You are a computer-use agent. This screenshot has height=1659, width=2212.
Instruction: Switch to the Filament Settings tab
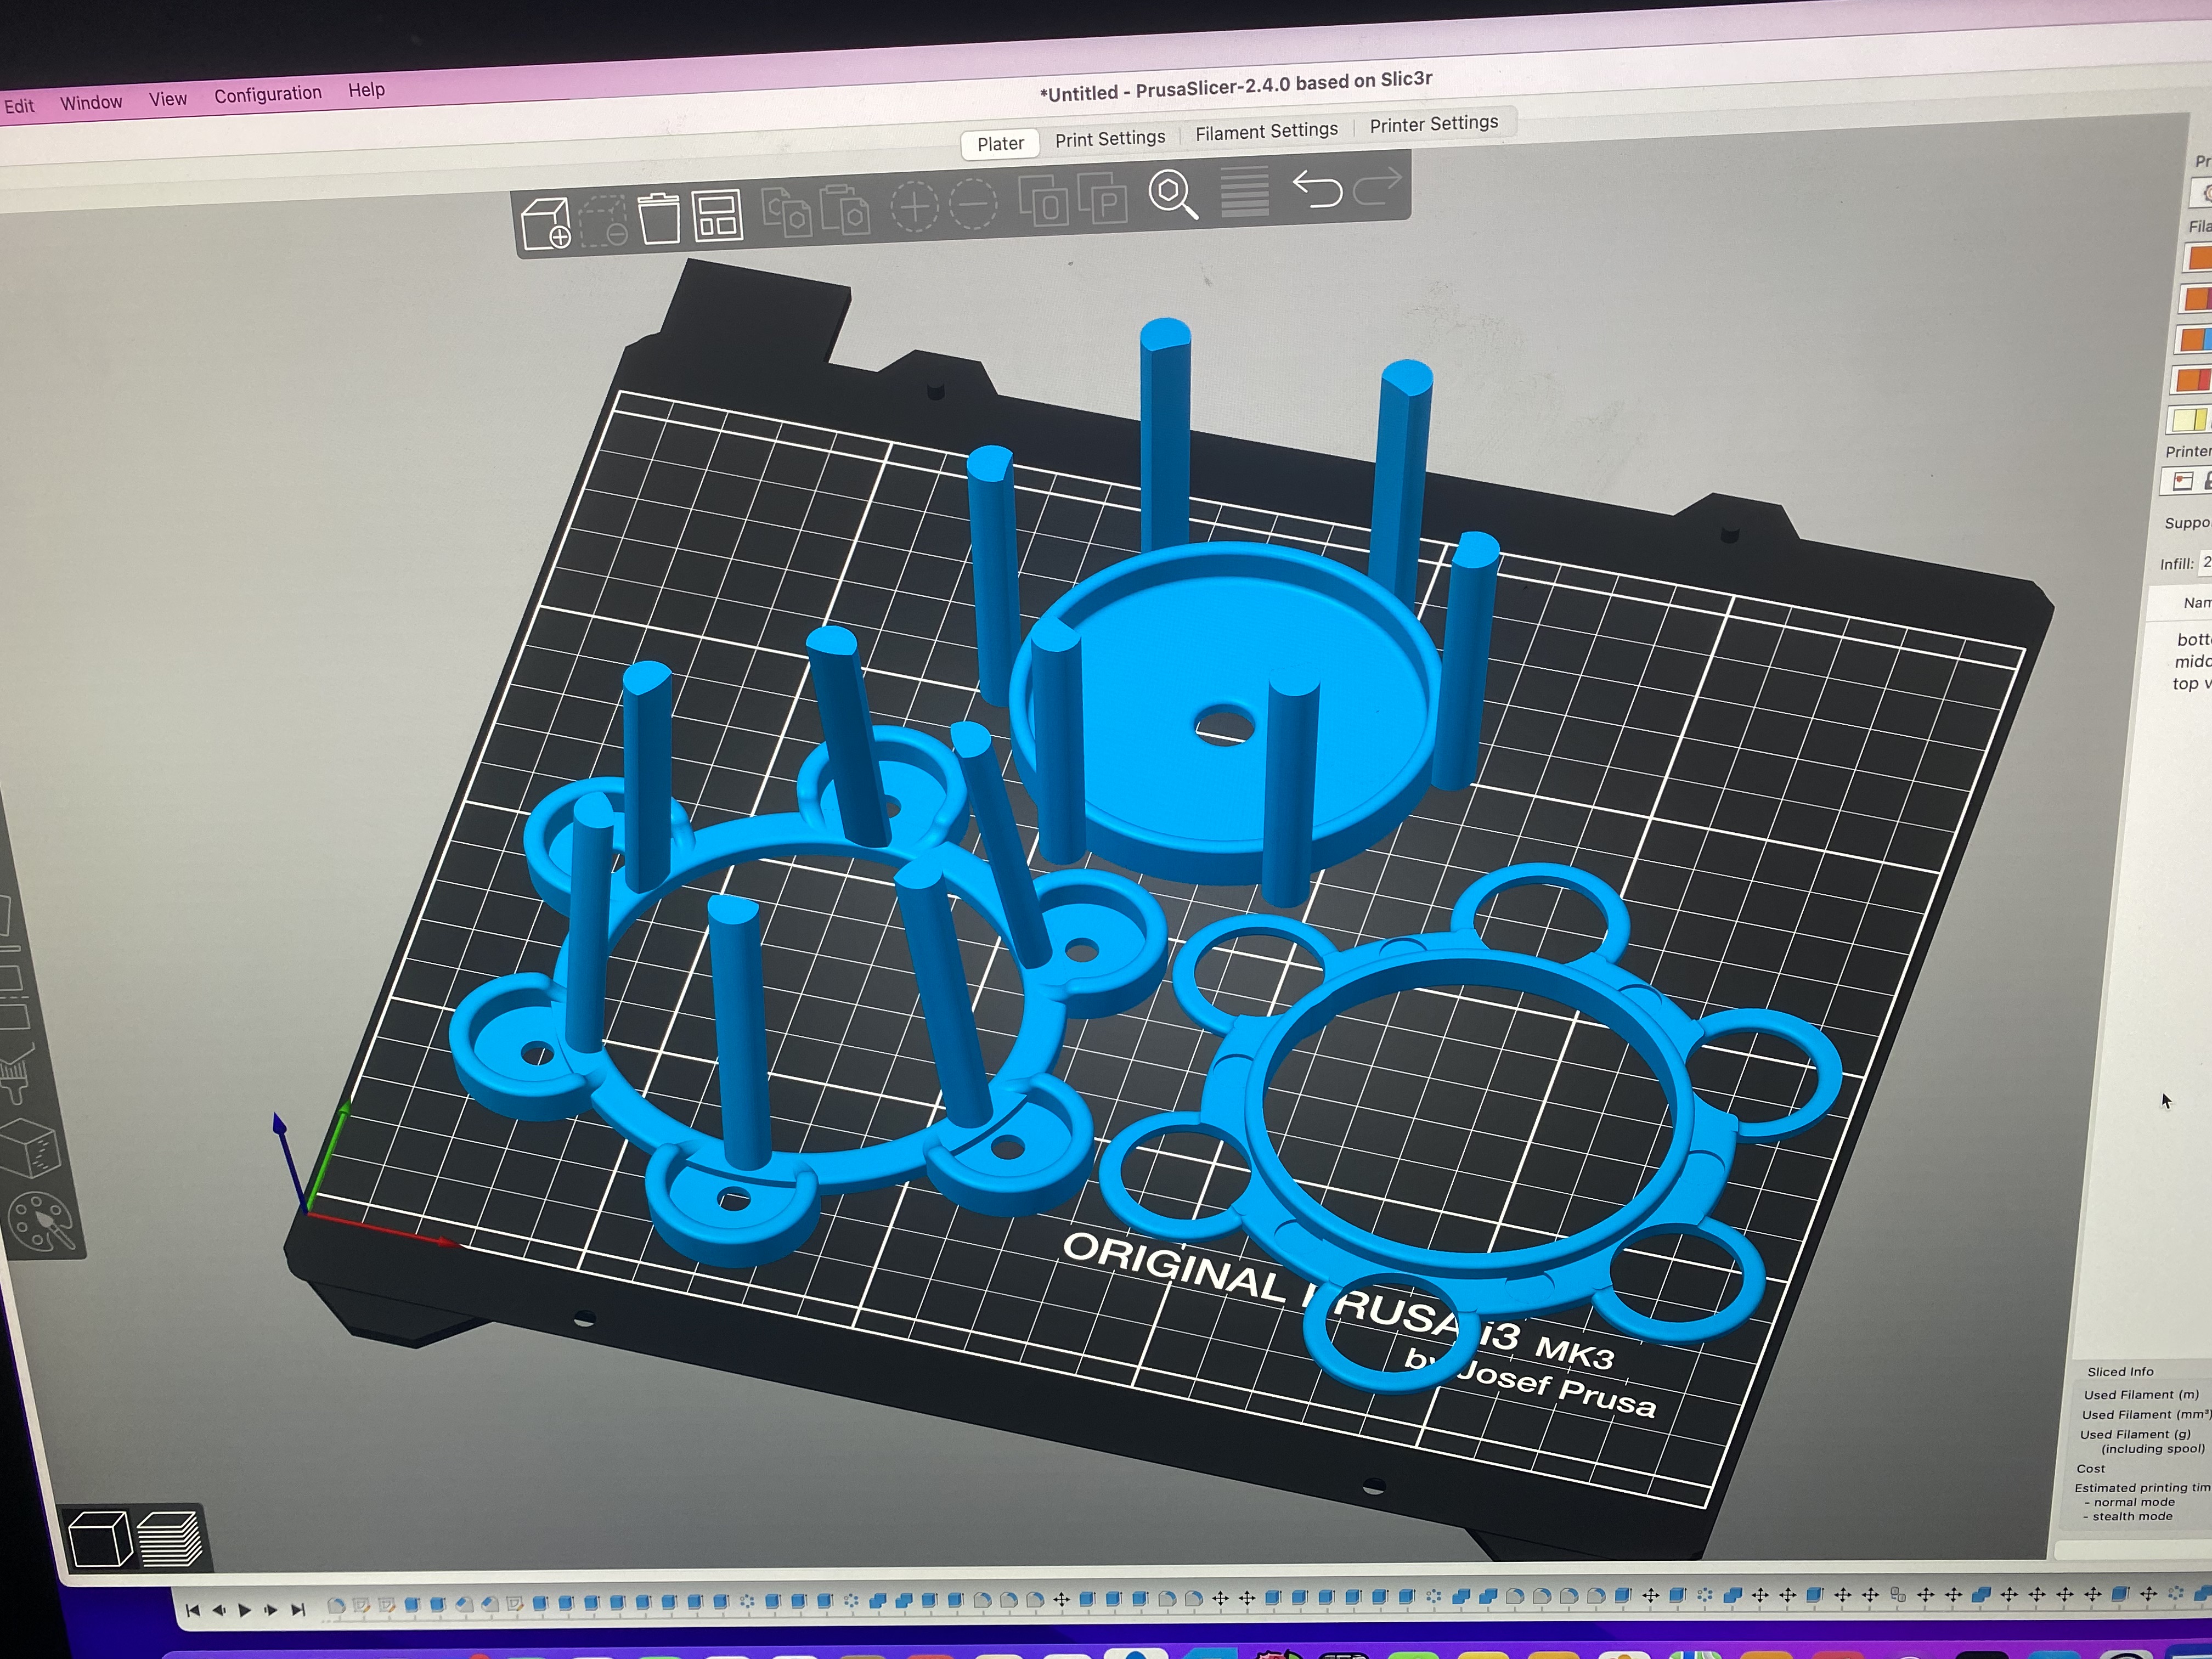pyautogui.click(x=1266, y=131)
